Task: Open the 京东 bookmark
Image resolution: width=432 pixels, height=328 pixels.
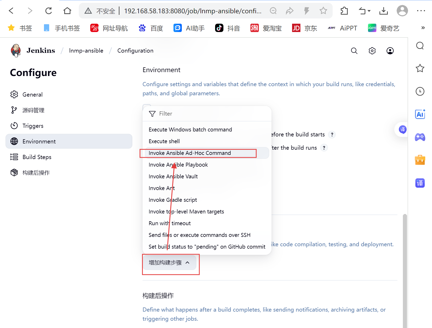Action: point(305,28)
